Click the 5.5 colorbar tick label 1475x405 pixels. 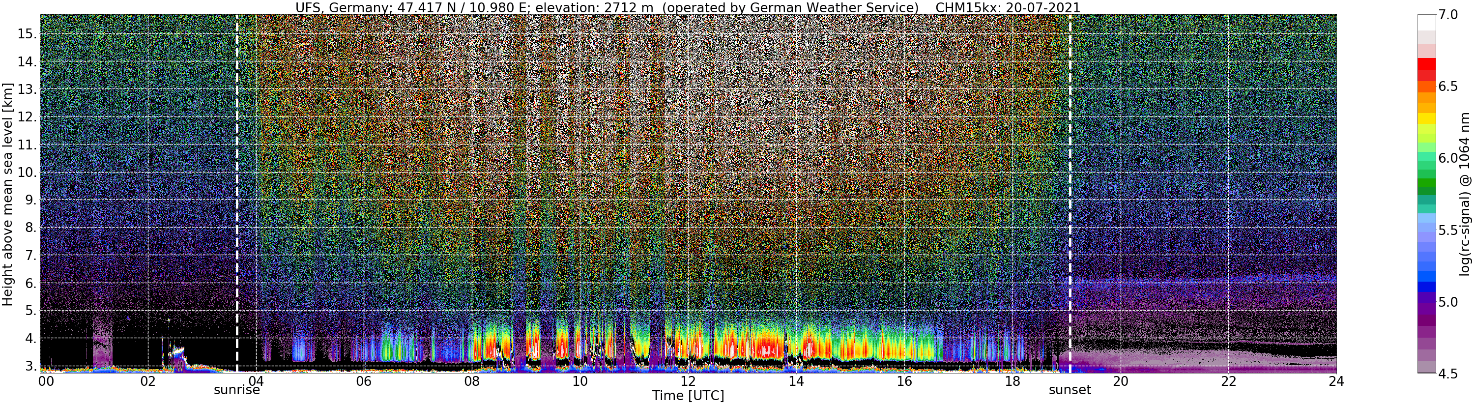point(1448,231)
